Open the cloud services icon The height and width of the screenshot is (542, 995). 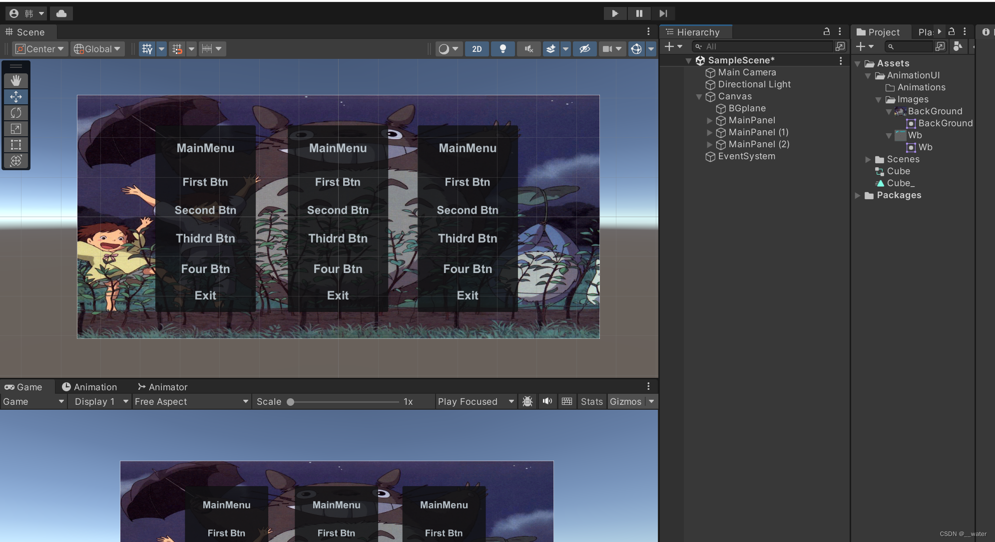tap(61, 13)
